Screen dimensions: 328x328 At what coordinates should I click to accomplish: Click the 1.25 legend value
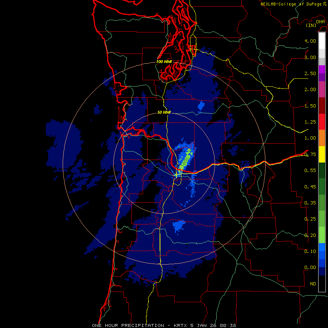point(310,122)
